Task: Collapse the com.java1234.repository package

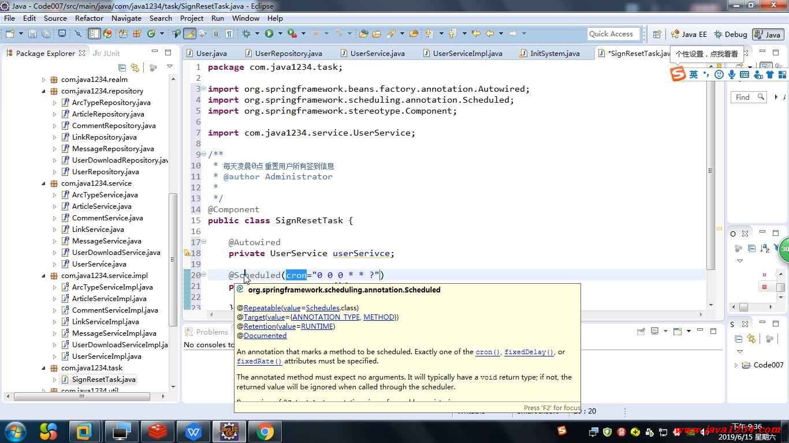Action: coord(44,91)
